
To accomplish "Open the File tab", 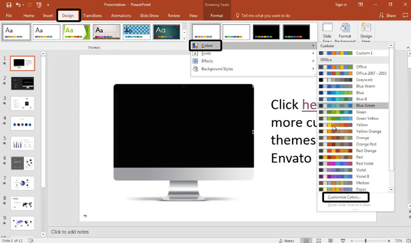I will tap(9, 15).
